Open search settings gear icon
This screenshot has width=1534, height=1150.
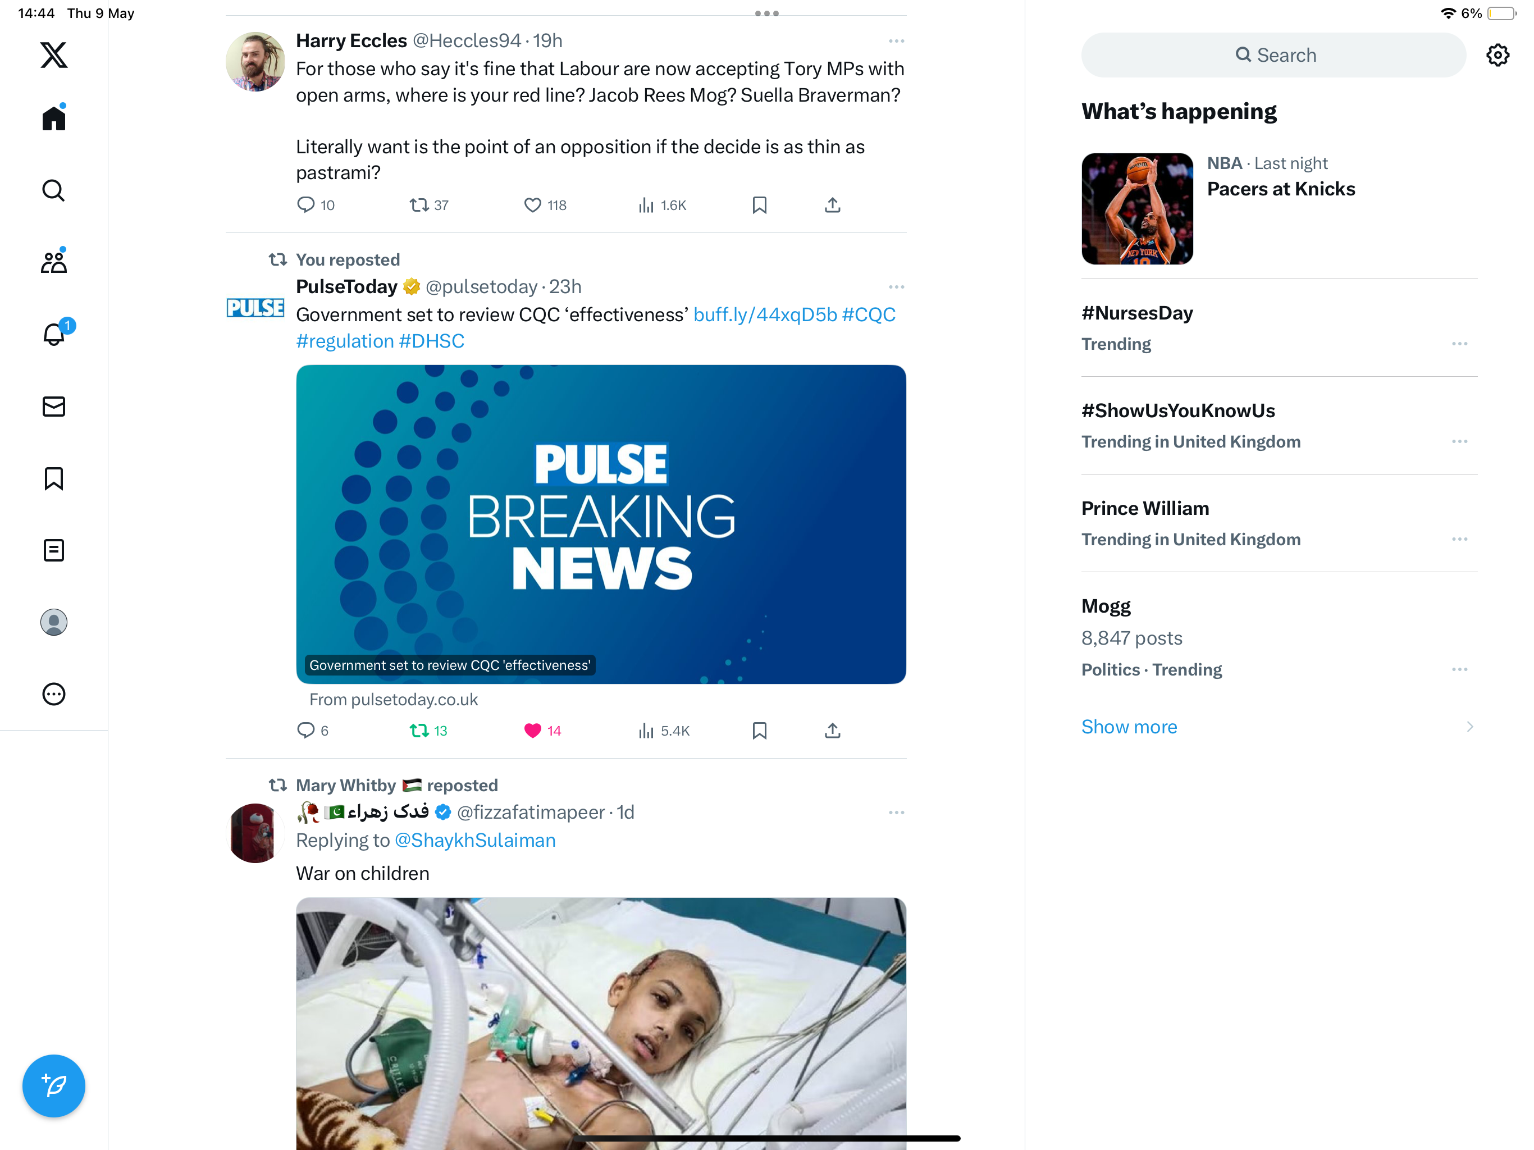pos(1498,55)
